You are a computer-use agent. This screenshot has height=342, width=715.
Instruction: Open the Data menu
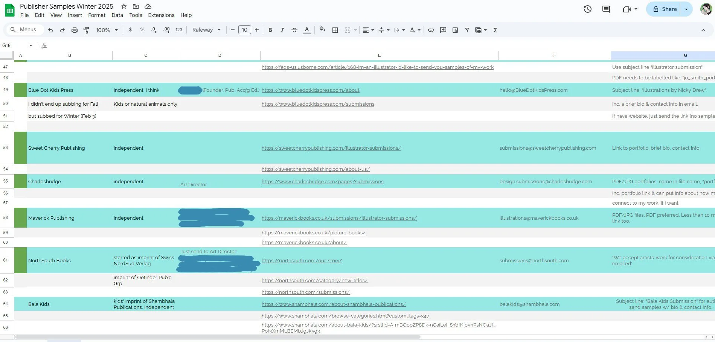pos(117,15)
